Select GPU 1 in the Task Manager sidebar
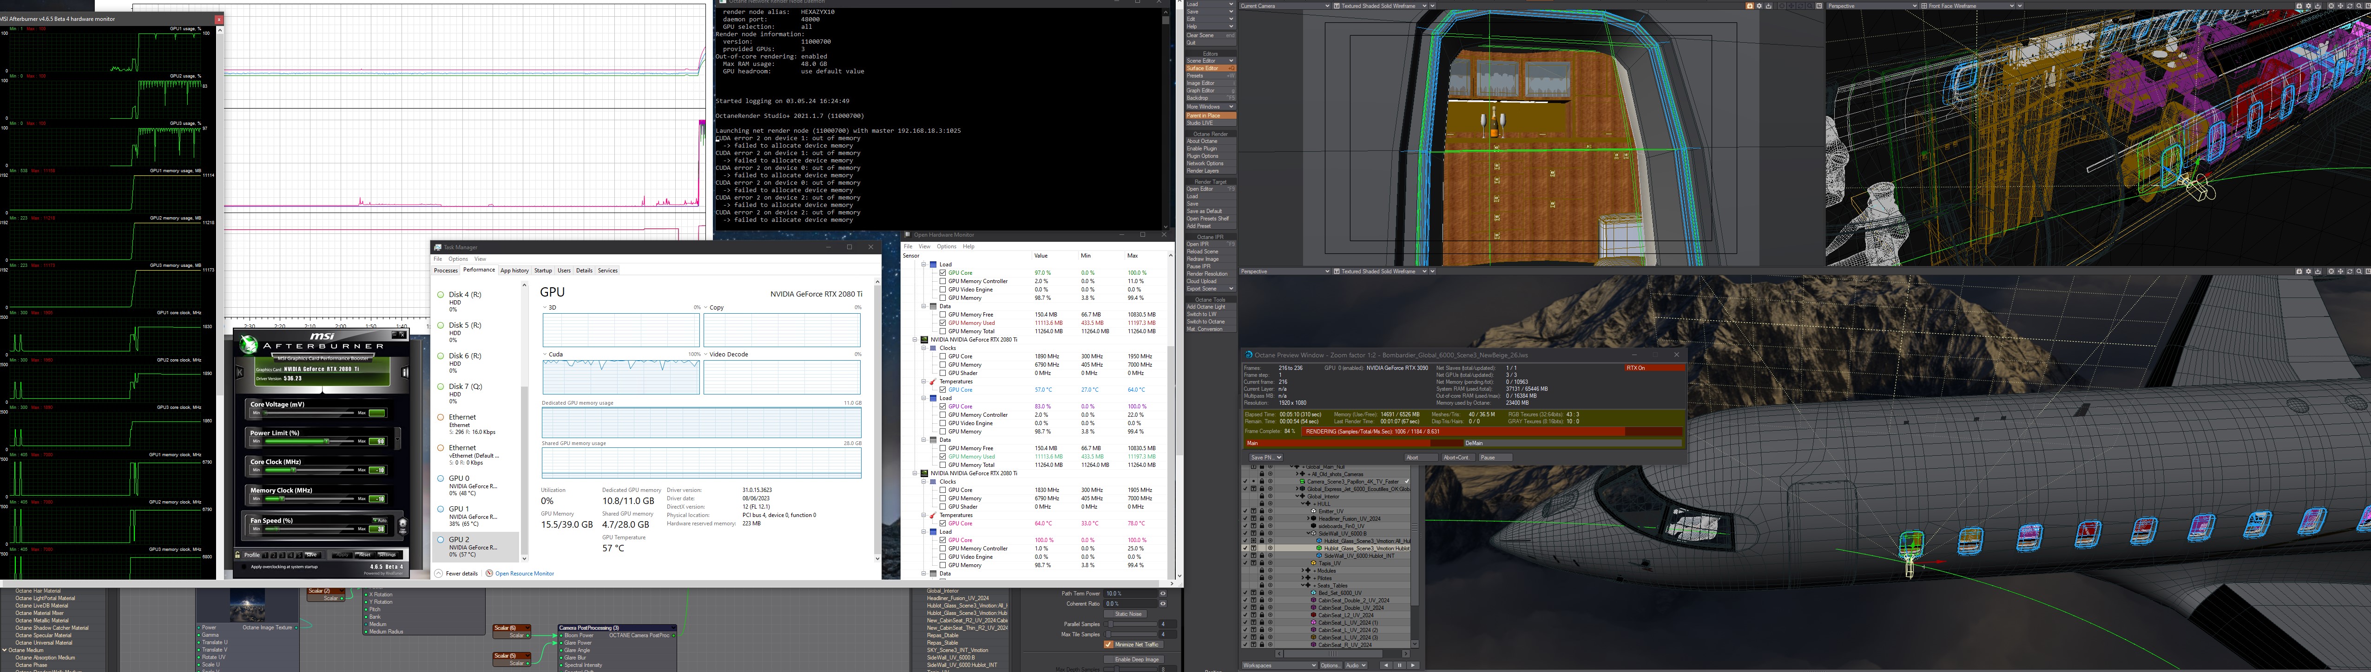Viewport: 2371px width, 672px height. point(458,508)
